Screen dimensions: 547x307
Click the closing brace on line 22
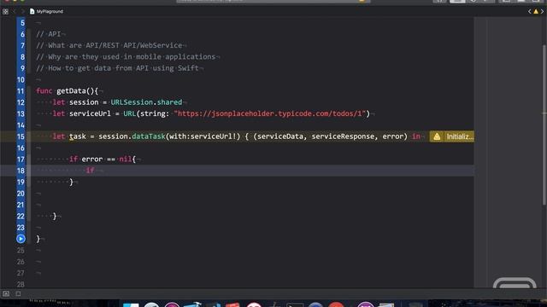pyautogui.click(x=55, y=216)
